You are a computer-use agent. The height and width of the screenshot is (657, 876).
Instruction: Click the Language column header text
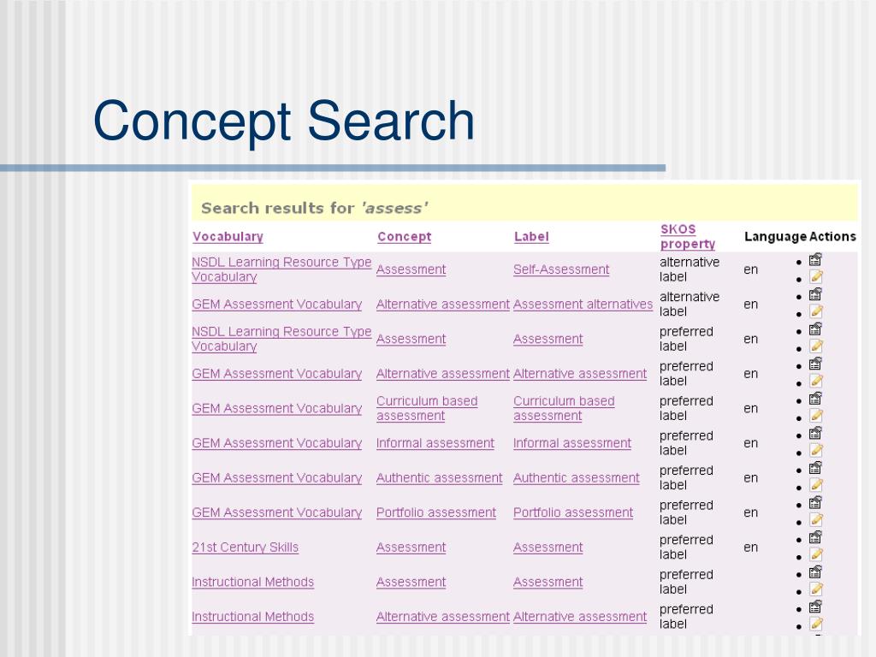tap(775, 236)
